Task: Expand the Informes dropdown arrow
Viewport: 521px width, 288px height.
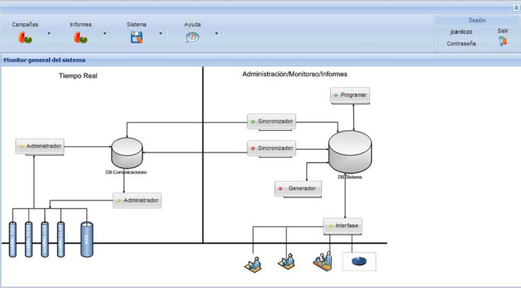Action: pos(105,33)
